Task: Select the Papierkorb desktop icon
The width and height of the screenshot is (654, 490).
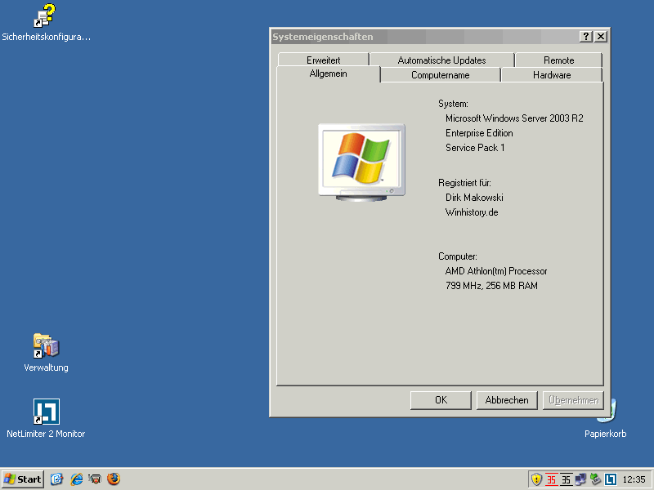Action: point(605,434)
